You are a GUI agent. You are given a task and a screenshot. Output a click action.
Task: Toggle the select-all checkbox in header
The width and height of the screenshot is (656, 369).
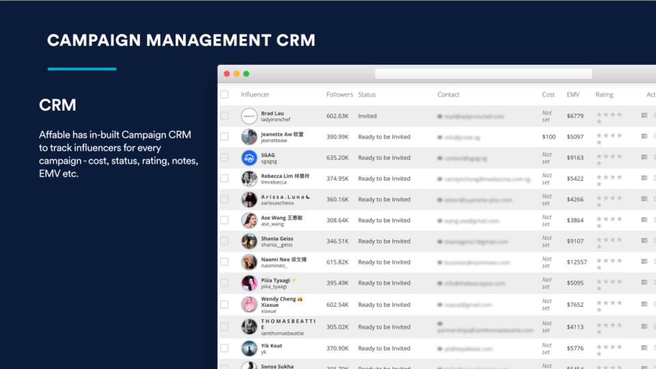coord(225,94)
